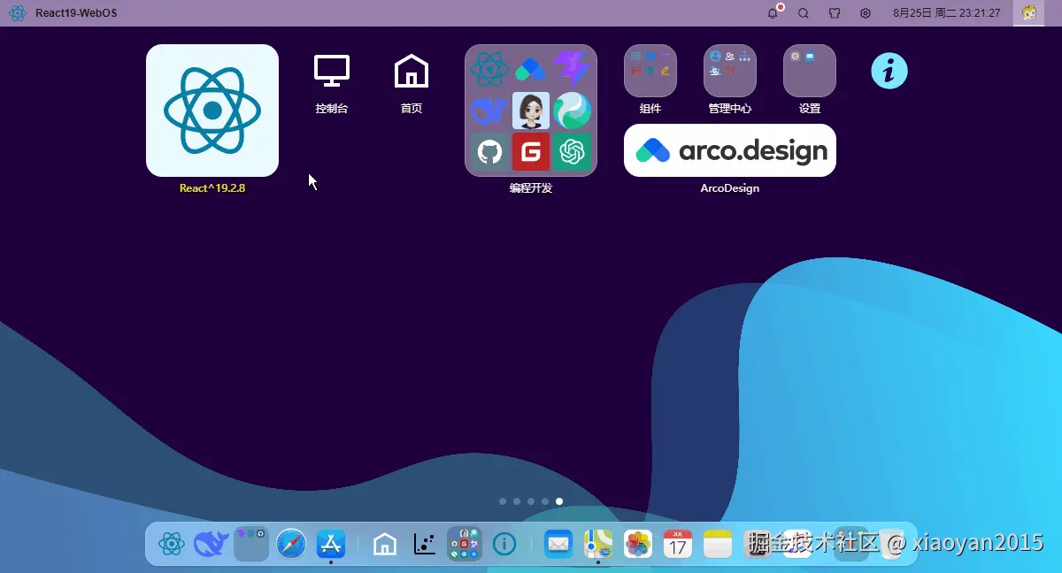
Task: Open the teal swirl sphere icon
Action: pos(572,111)
